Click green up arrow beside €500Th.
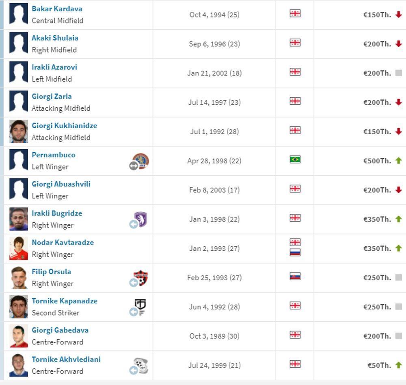The height and width of the screenshot is (385, 406). 398,161
